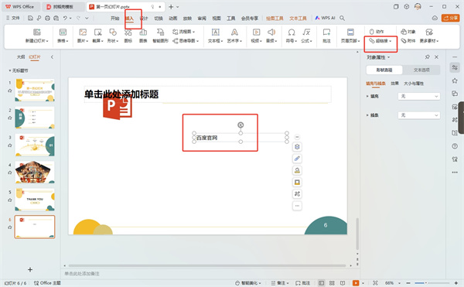Click the Word Art (艺术字) icon
This screenshot has width=464, height=287.
coord(234,32)
